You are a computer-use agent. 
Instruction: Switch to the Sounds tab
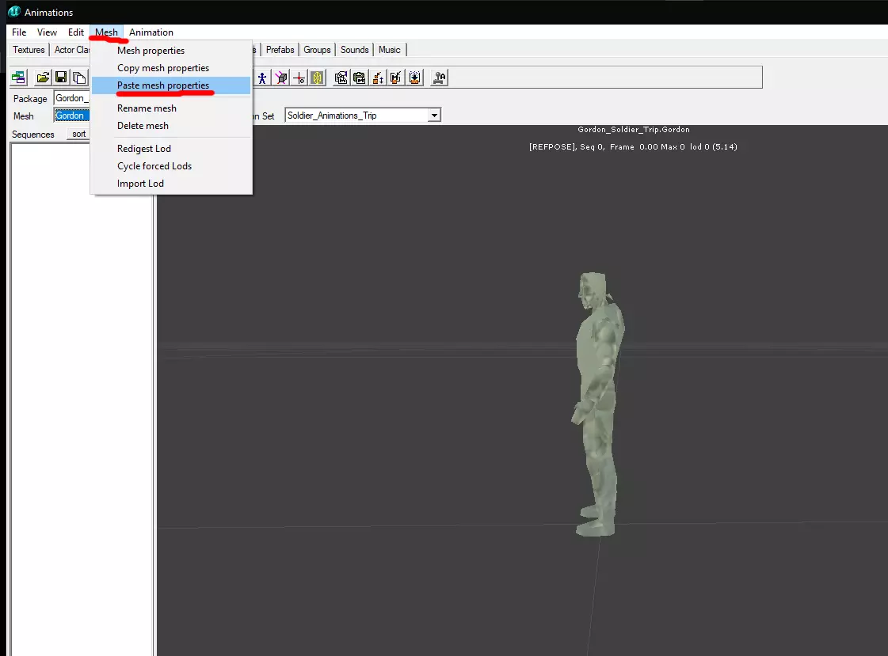pyautogui.click(x=354, y=50)
